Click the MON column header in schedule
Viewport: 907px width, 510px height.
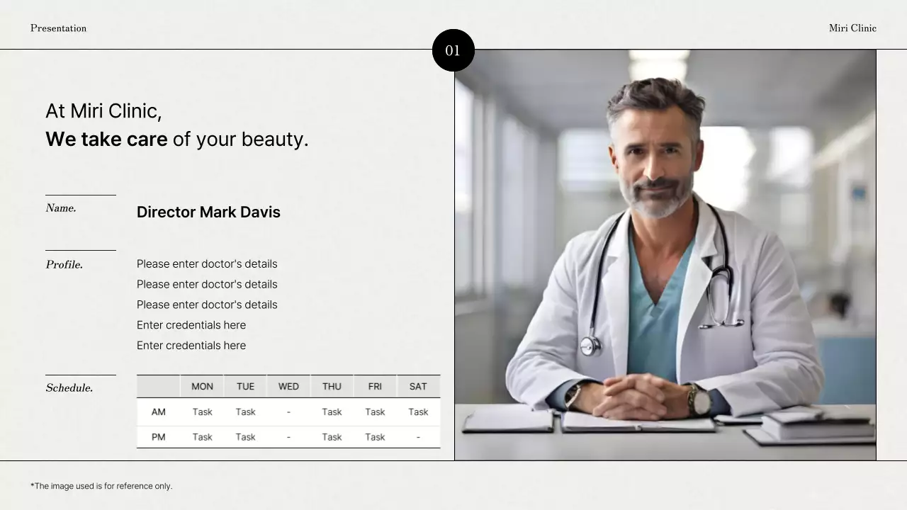click(x=202, y=387)
